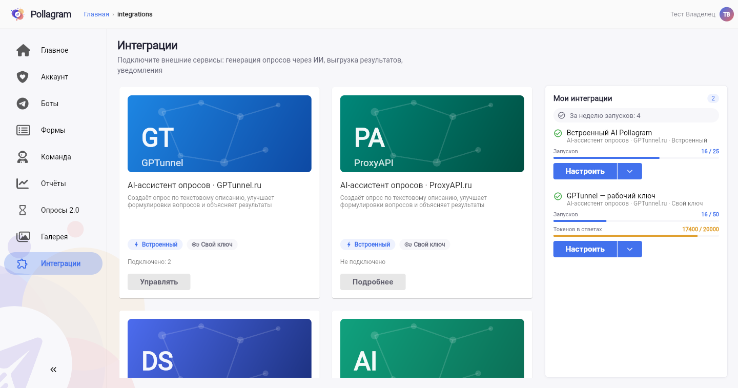
Task: Click the Мои интеграции heading
Action: pos(583,98)
